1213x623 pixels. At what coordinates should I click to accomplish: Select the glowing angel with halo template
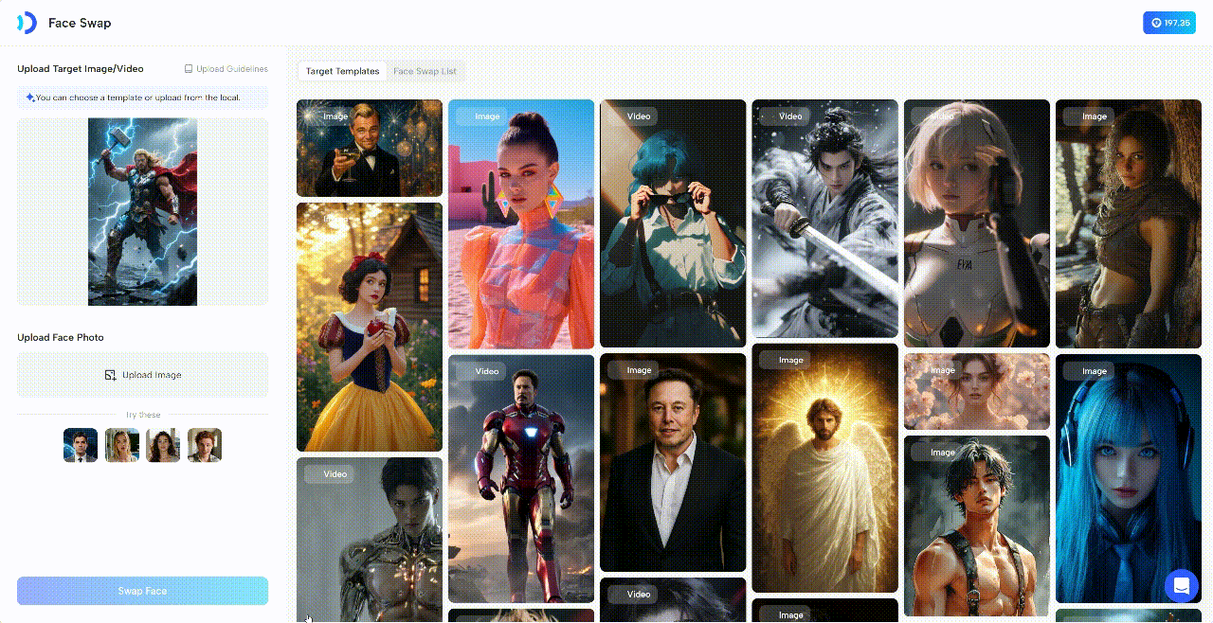(824, 469)
